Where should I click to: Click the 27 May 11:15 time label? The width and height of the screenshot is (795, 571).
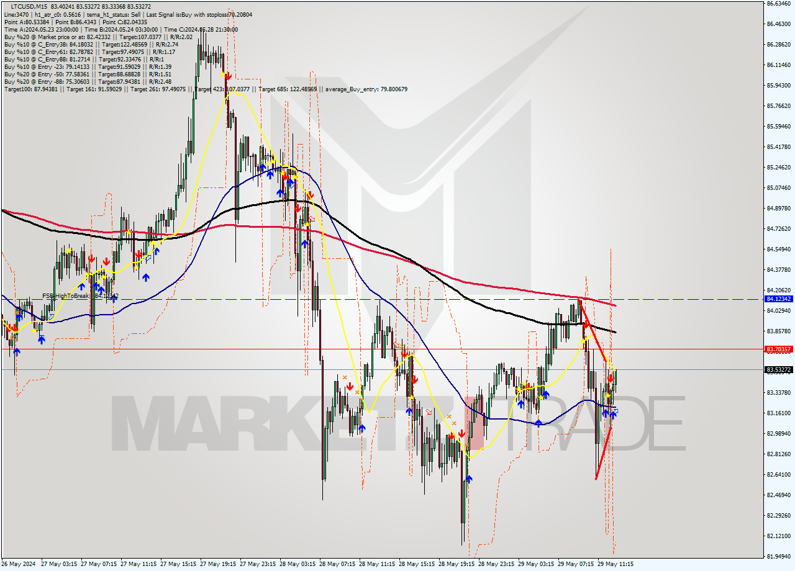tap(139, 564)
